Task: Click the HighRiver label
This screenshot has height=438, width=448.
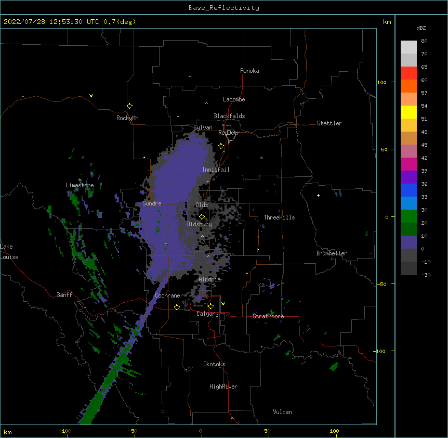Action: 223,387
